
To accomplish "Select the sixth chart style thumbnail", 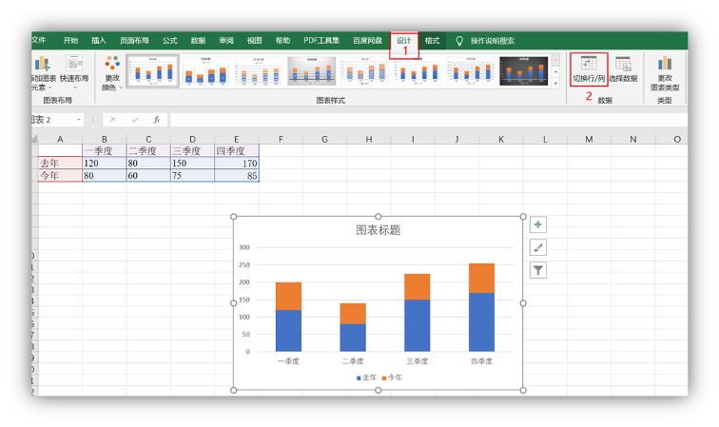I will 418,71.
